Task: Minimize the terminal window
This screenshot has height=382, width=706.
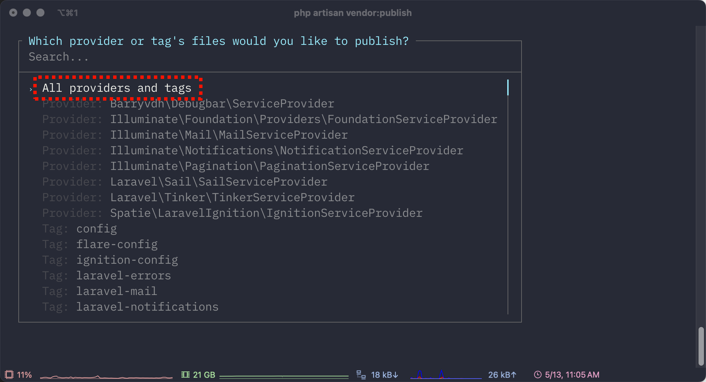Action: click(x=27, y=13)
